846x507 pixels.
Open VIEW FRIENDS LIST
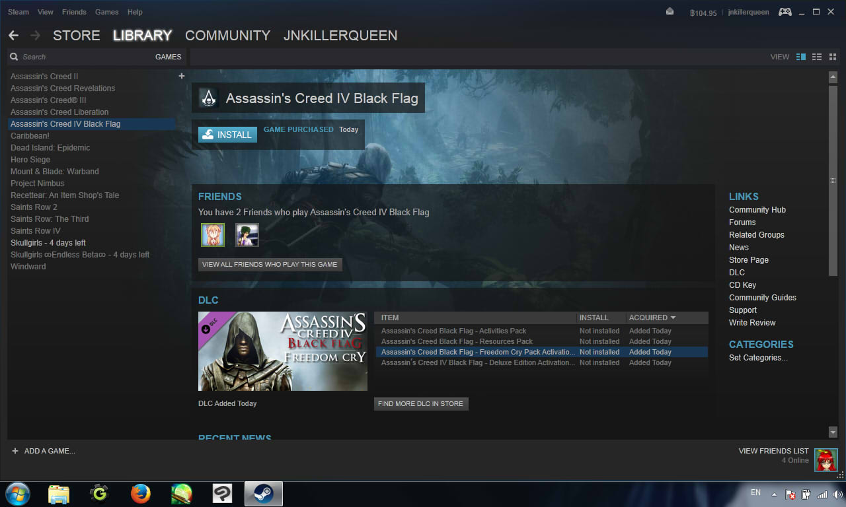(x=773, y=451)
